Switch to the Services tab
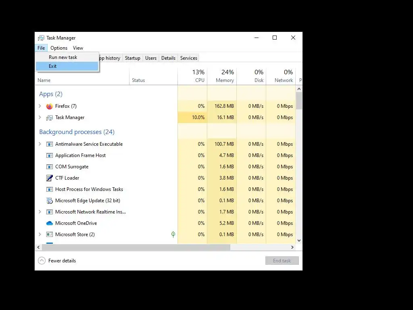The height and width of the screenshot is (310, 413). 189,58
